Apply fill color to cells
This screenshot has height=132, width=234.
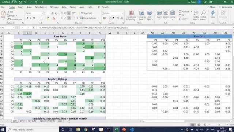tap(48, 18)
